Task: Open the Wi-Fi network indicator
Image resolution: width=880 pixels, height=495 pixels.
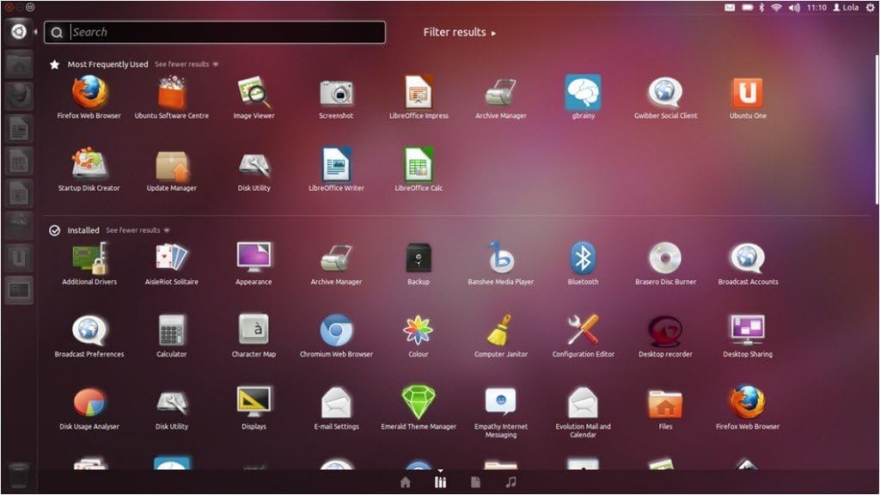Action: pyautogui.click(x=776, y=7)
